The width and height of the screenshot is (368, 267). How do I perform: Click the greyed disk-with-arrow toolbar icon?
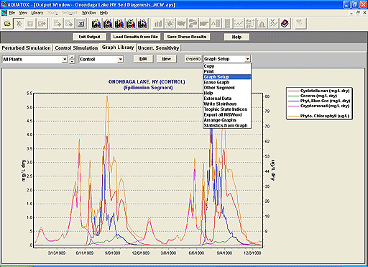42,24
